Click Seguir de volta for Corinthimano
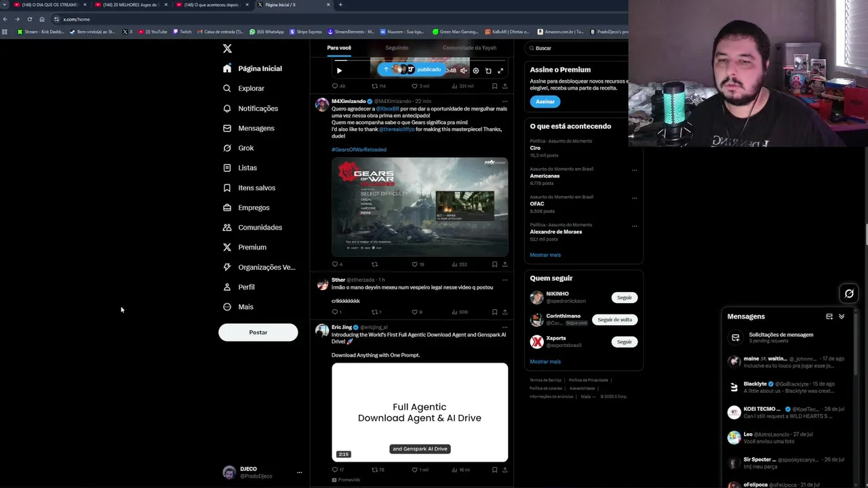Viewport: 868px width, 488px height. coord(614,320)
